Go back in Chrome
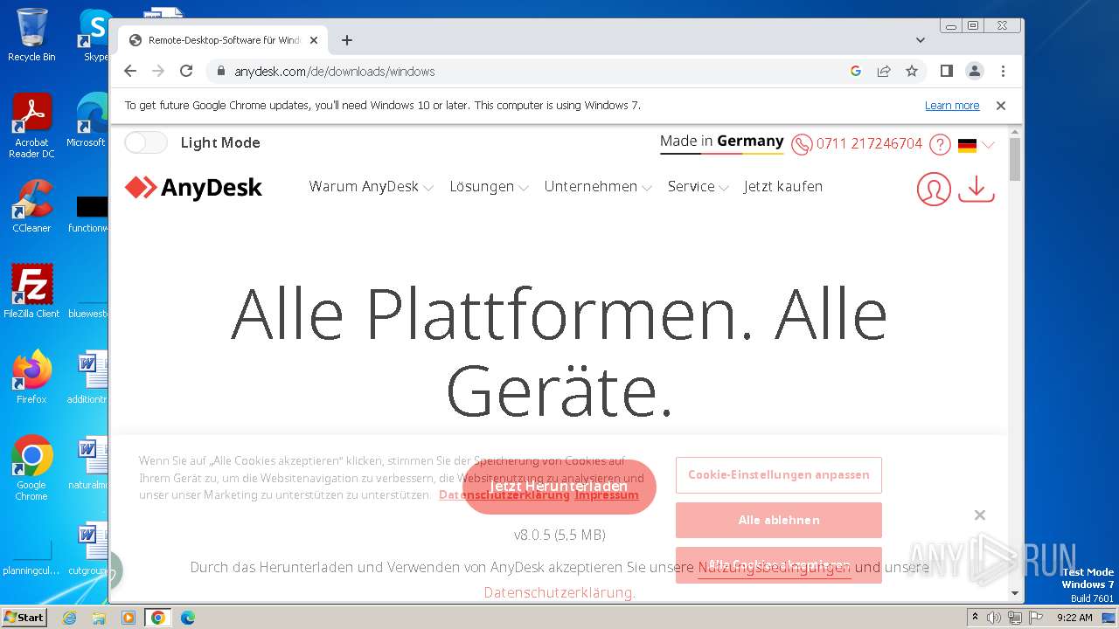1119x629 pixels. point(130,72)
